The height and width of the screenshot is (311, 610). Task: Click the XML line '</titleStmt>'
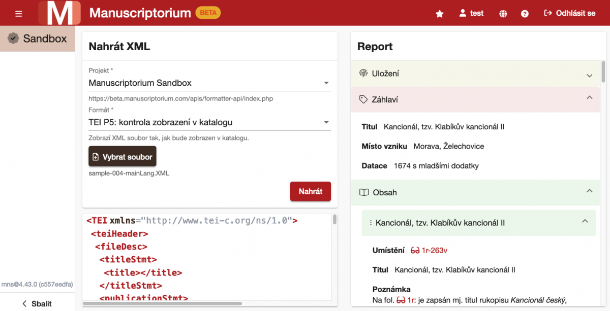pyautogui.click(x=131, y=286)
